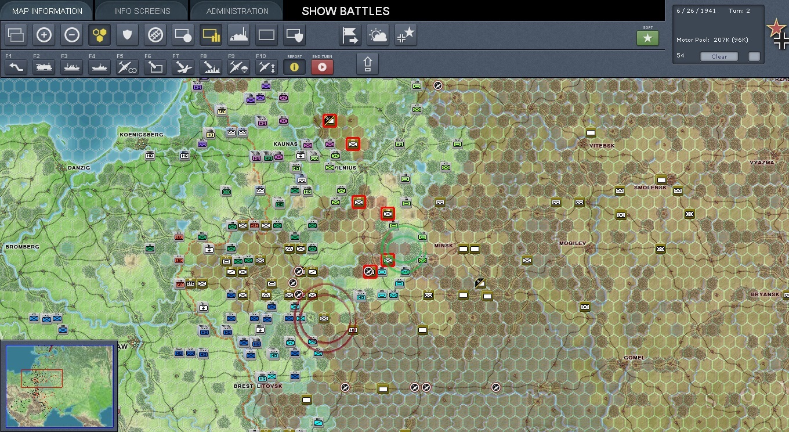The width and height of the screenshot is (789, 432).
Task: Zoom in the map with plus icon
Action: [x=44, y=35]
